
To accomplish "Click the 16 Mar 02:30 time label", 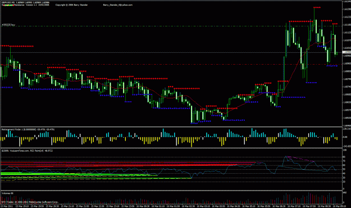I will (189, 206).
